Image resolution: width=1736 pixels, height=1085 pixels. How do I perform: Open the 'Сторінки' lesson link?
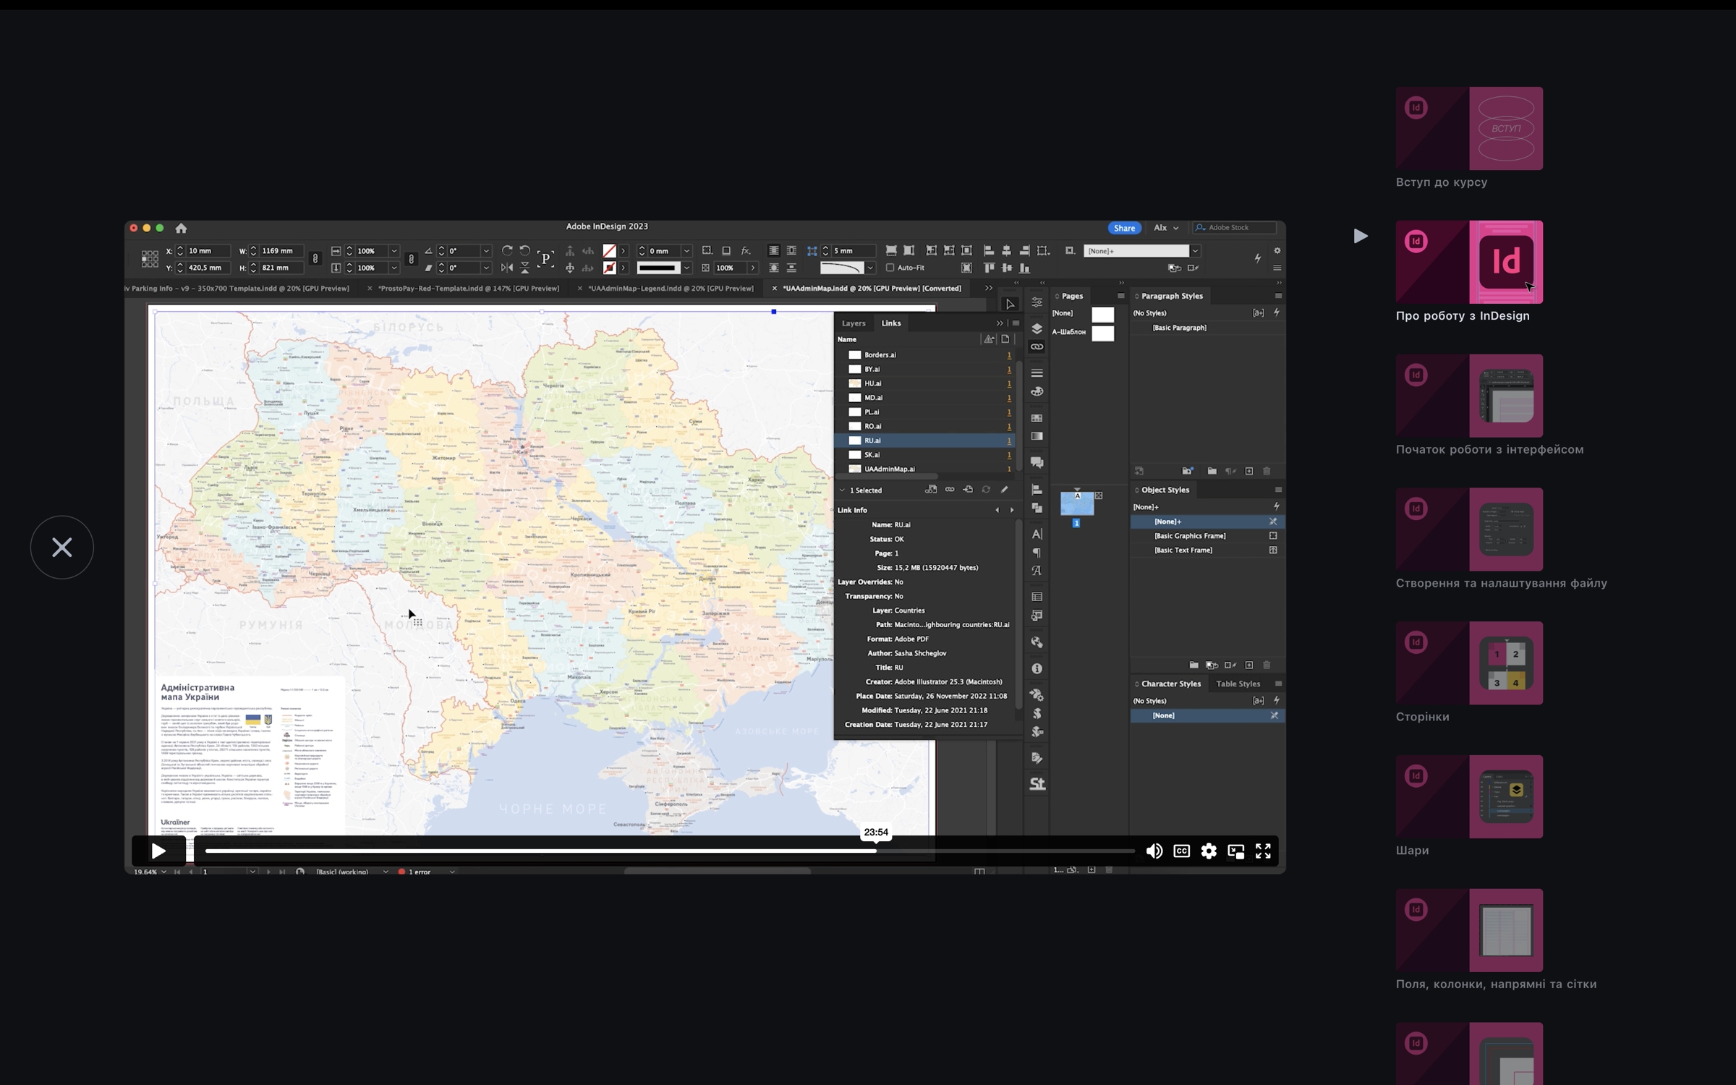click(x=1422, y=717)
